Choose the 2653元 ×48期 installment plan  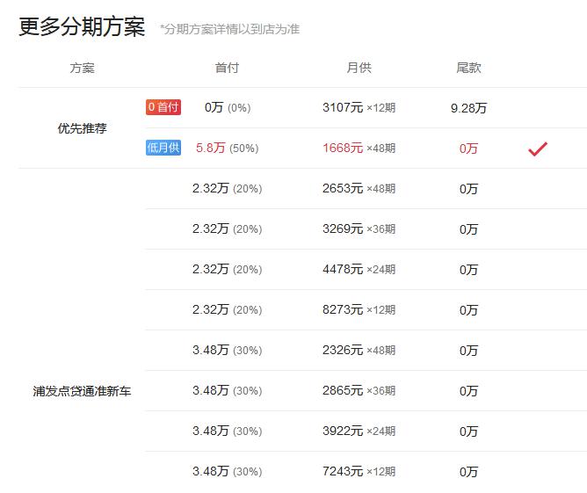[x=359, y=189]
